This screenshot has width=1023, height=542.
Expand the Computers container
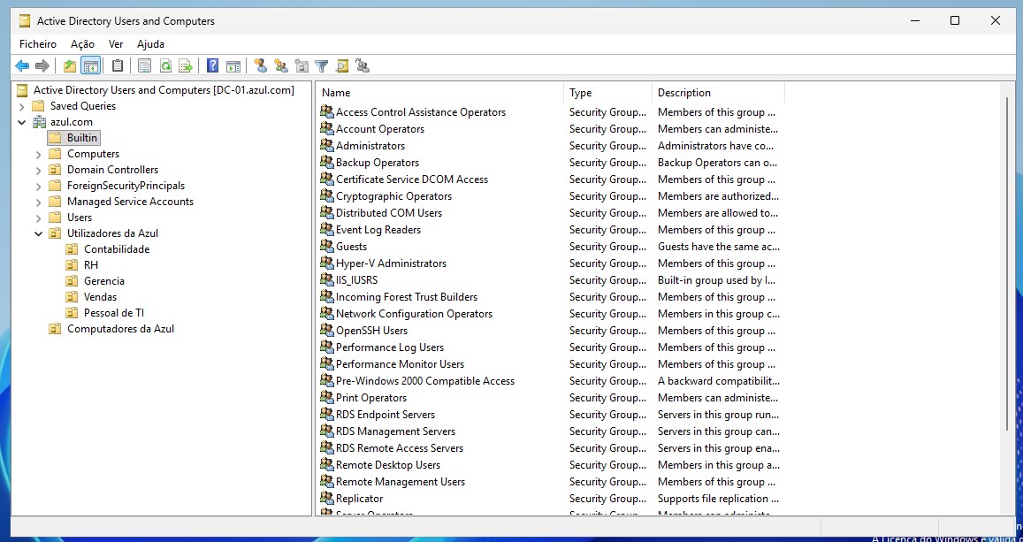coord(39,155)
